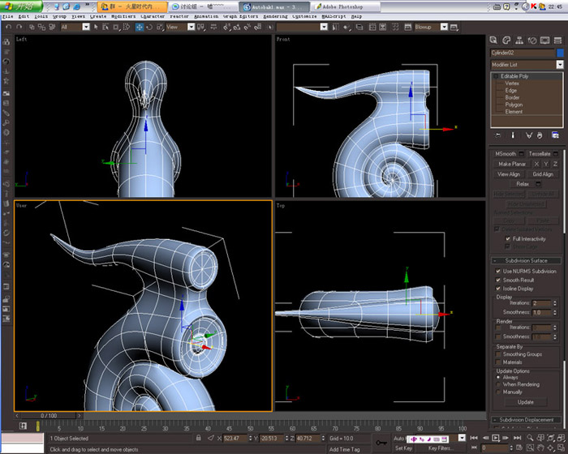Select the When Rendering update option
568x454 pixels.
coord(498,384)
